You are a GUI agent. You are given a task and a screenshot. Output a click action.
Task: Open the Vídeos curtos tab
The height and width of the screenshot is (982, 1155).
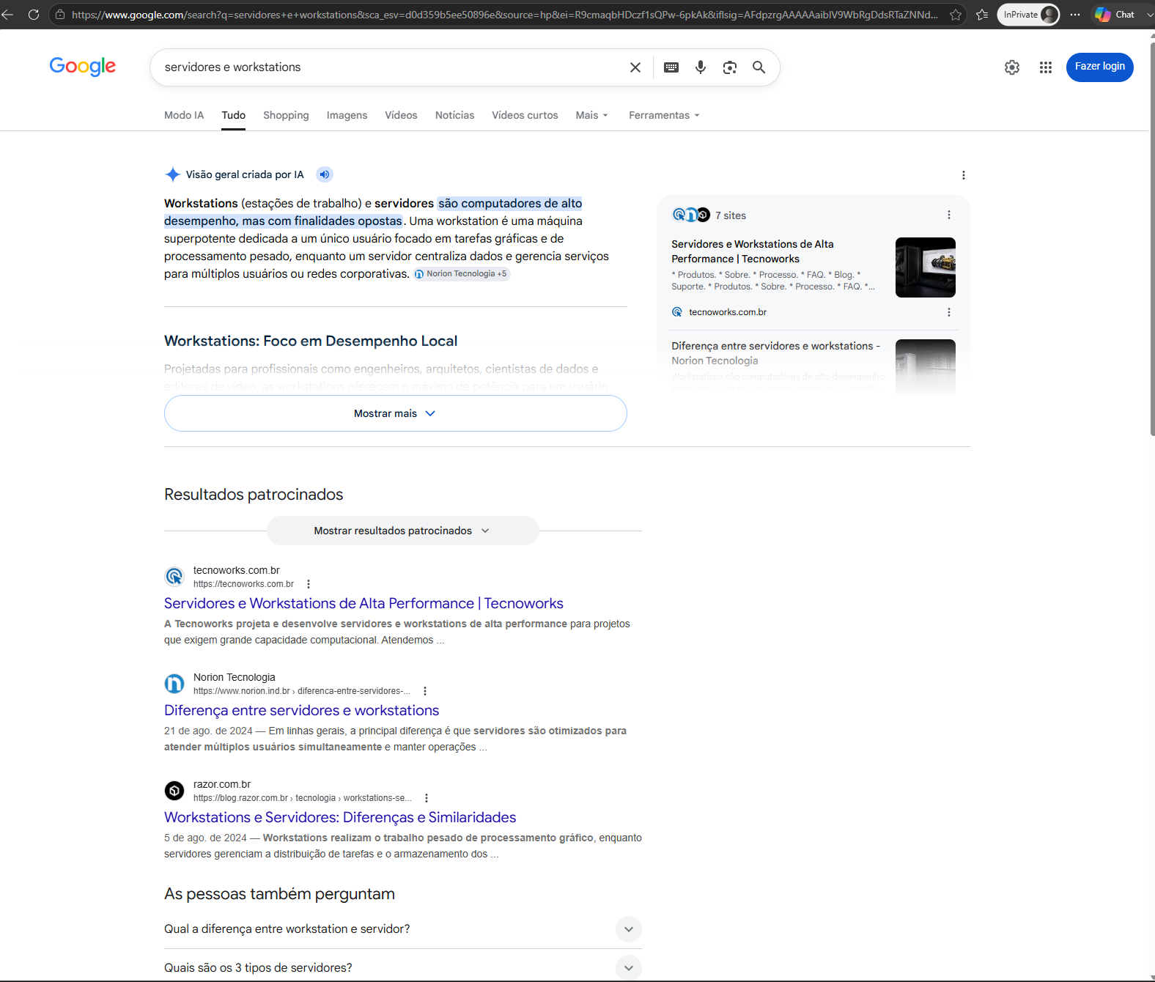[525, 115]
